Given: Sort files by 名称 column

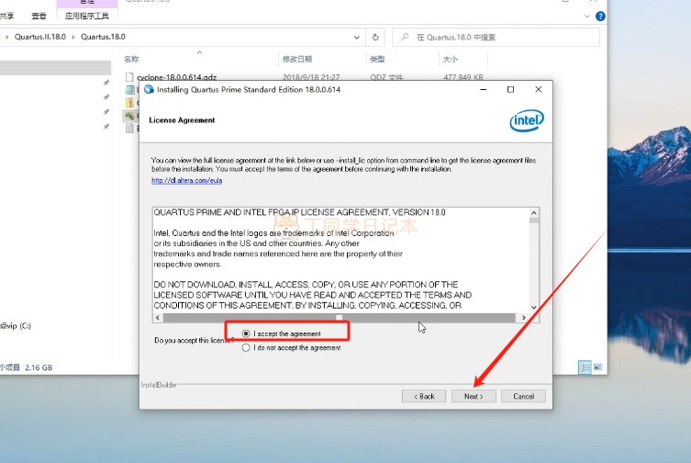Looking at the screenshot, I should tap(131, 59).
